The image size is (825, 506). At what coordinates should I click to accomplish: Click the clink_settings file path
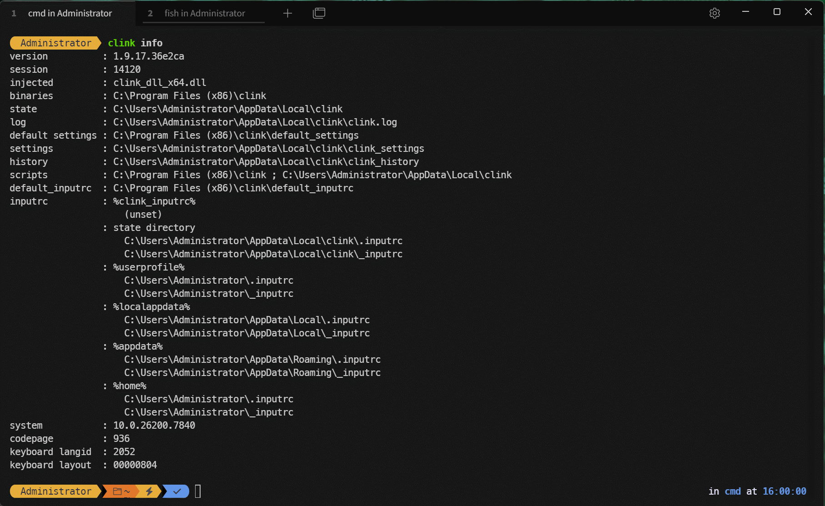tap(268, 149)
